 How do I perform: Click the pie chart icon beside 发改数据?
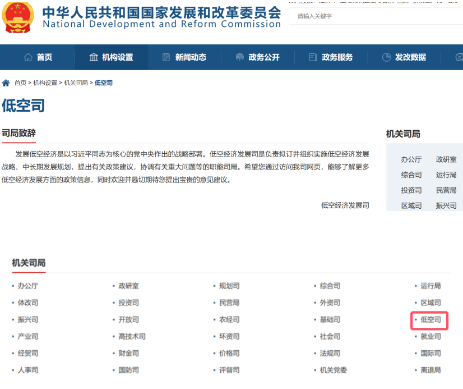[386, 57]
